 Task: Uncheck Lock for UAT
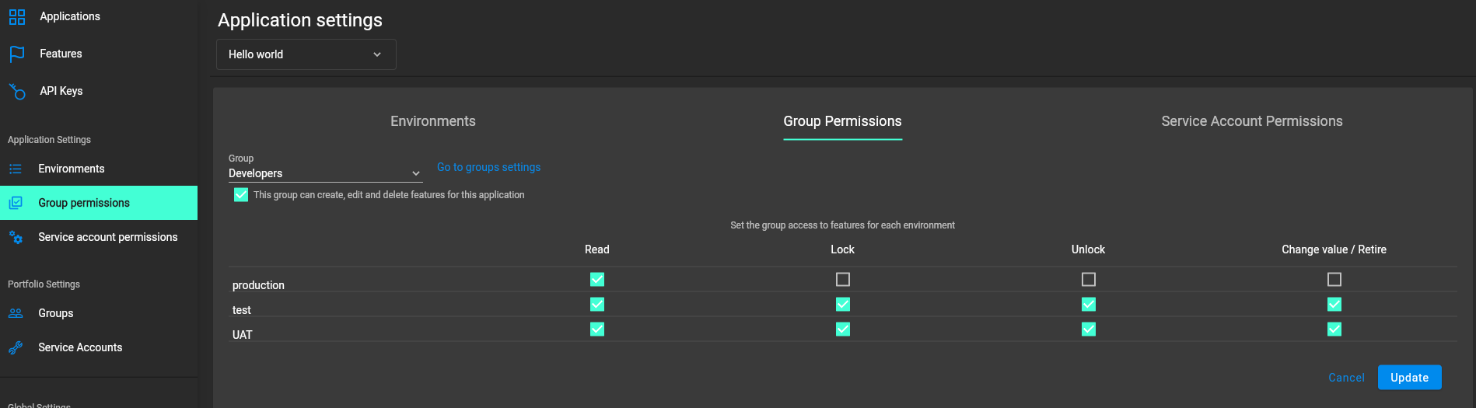coord(843,329)
